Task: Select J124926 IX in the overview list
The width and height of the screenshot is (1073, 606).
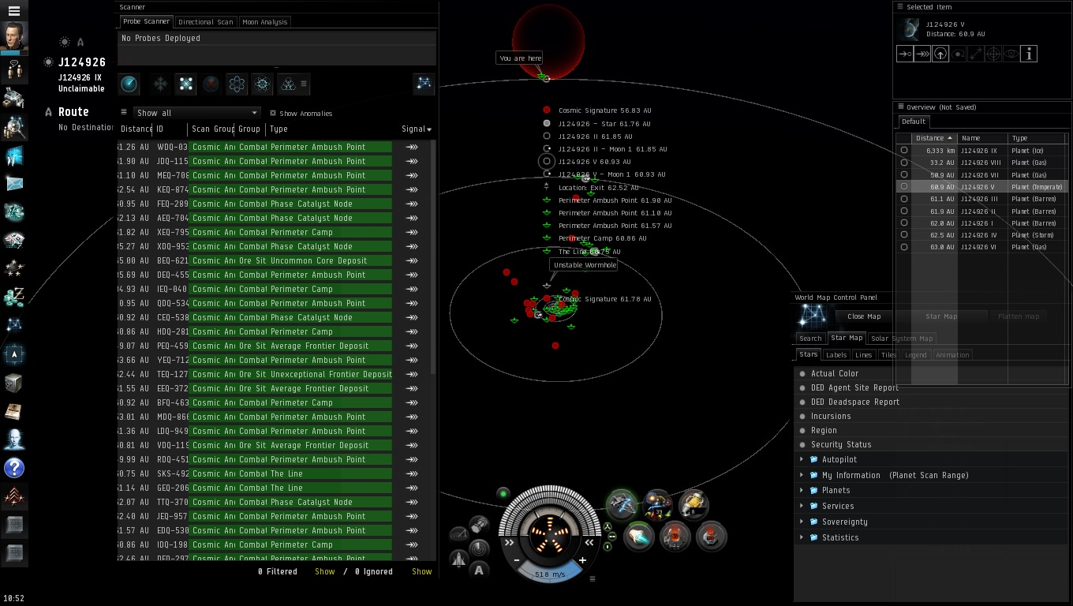Action: click(x=981, y=151)
